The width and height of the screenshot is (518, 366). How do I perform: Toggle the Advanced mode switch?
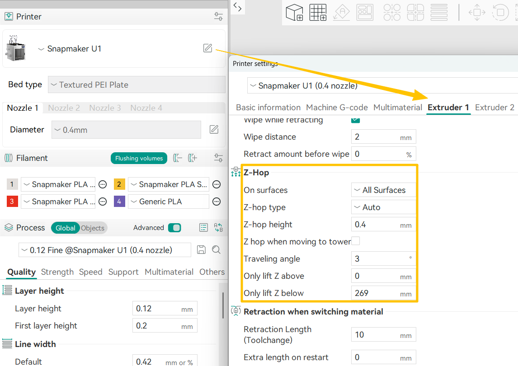[x=174, y=228]
